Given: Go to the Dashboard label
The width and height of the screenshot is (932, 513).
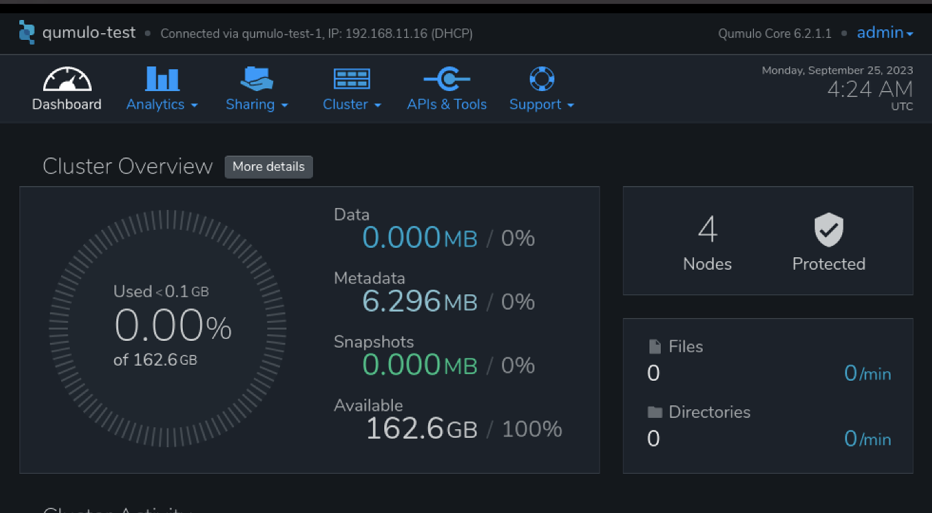Looking at the screenshot, I should pos(66,104).
